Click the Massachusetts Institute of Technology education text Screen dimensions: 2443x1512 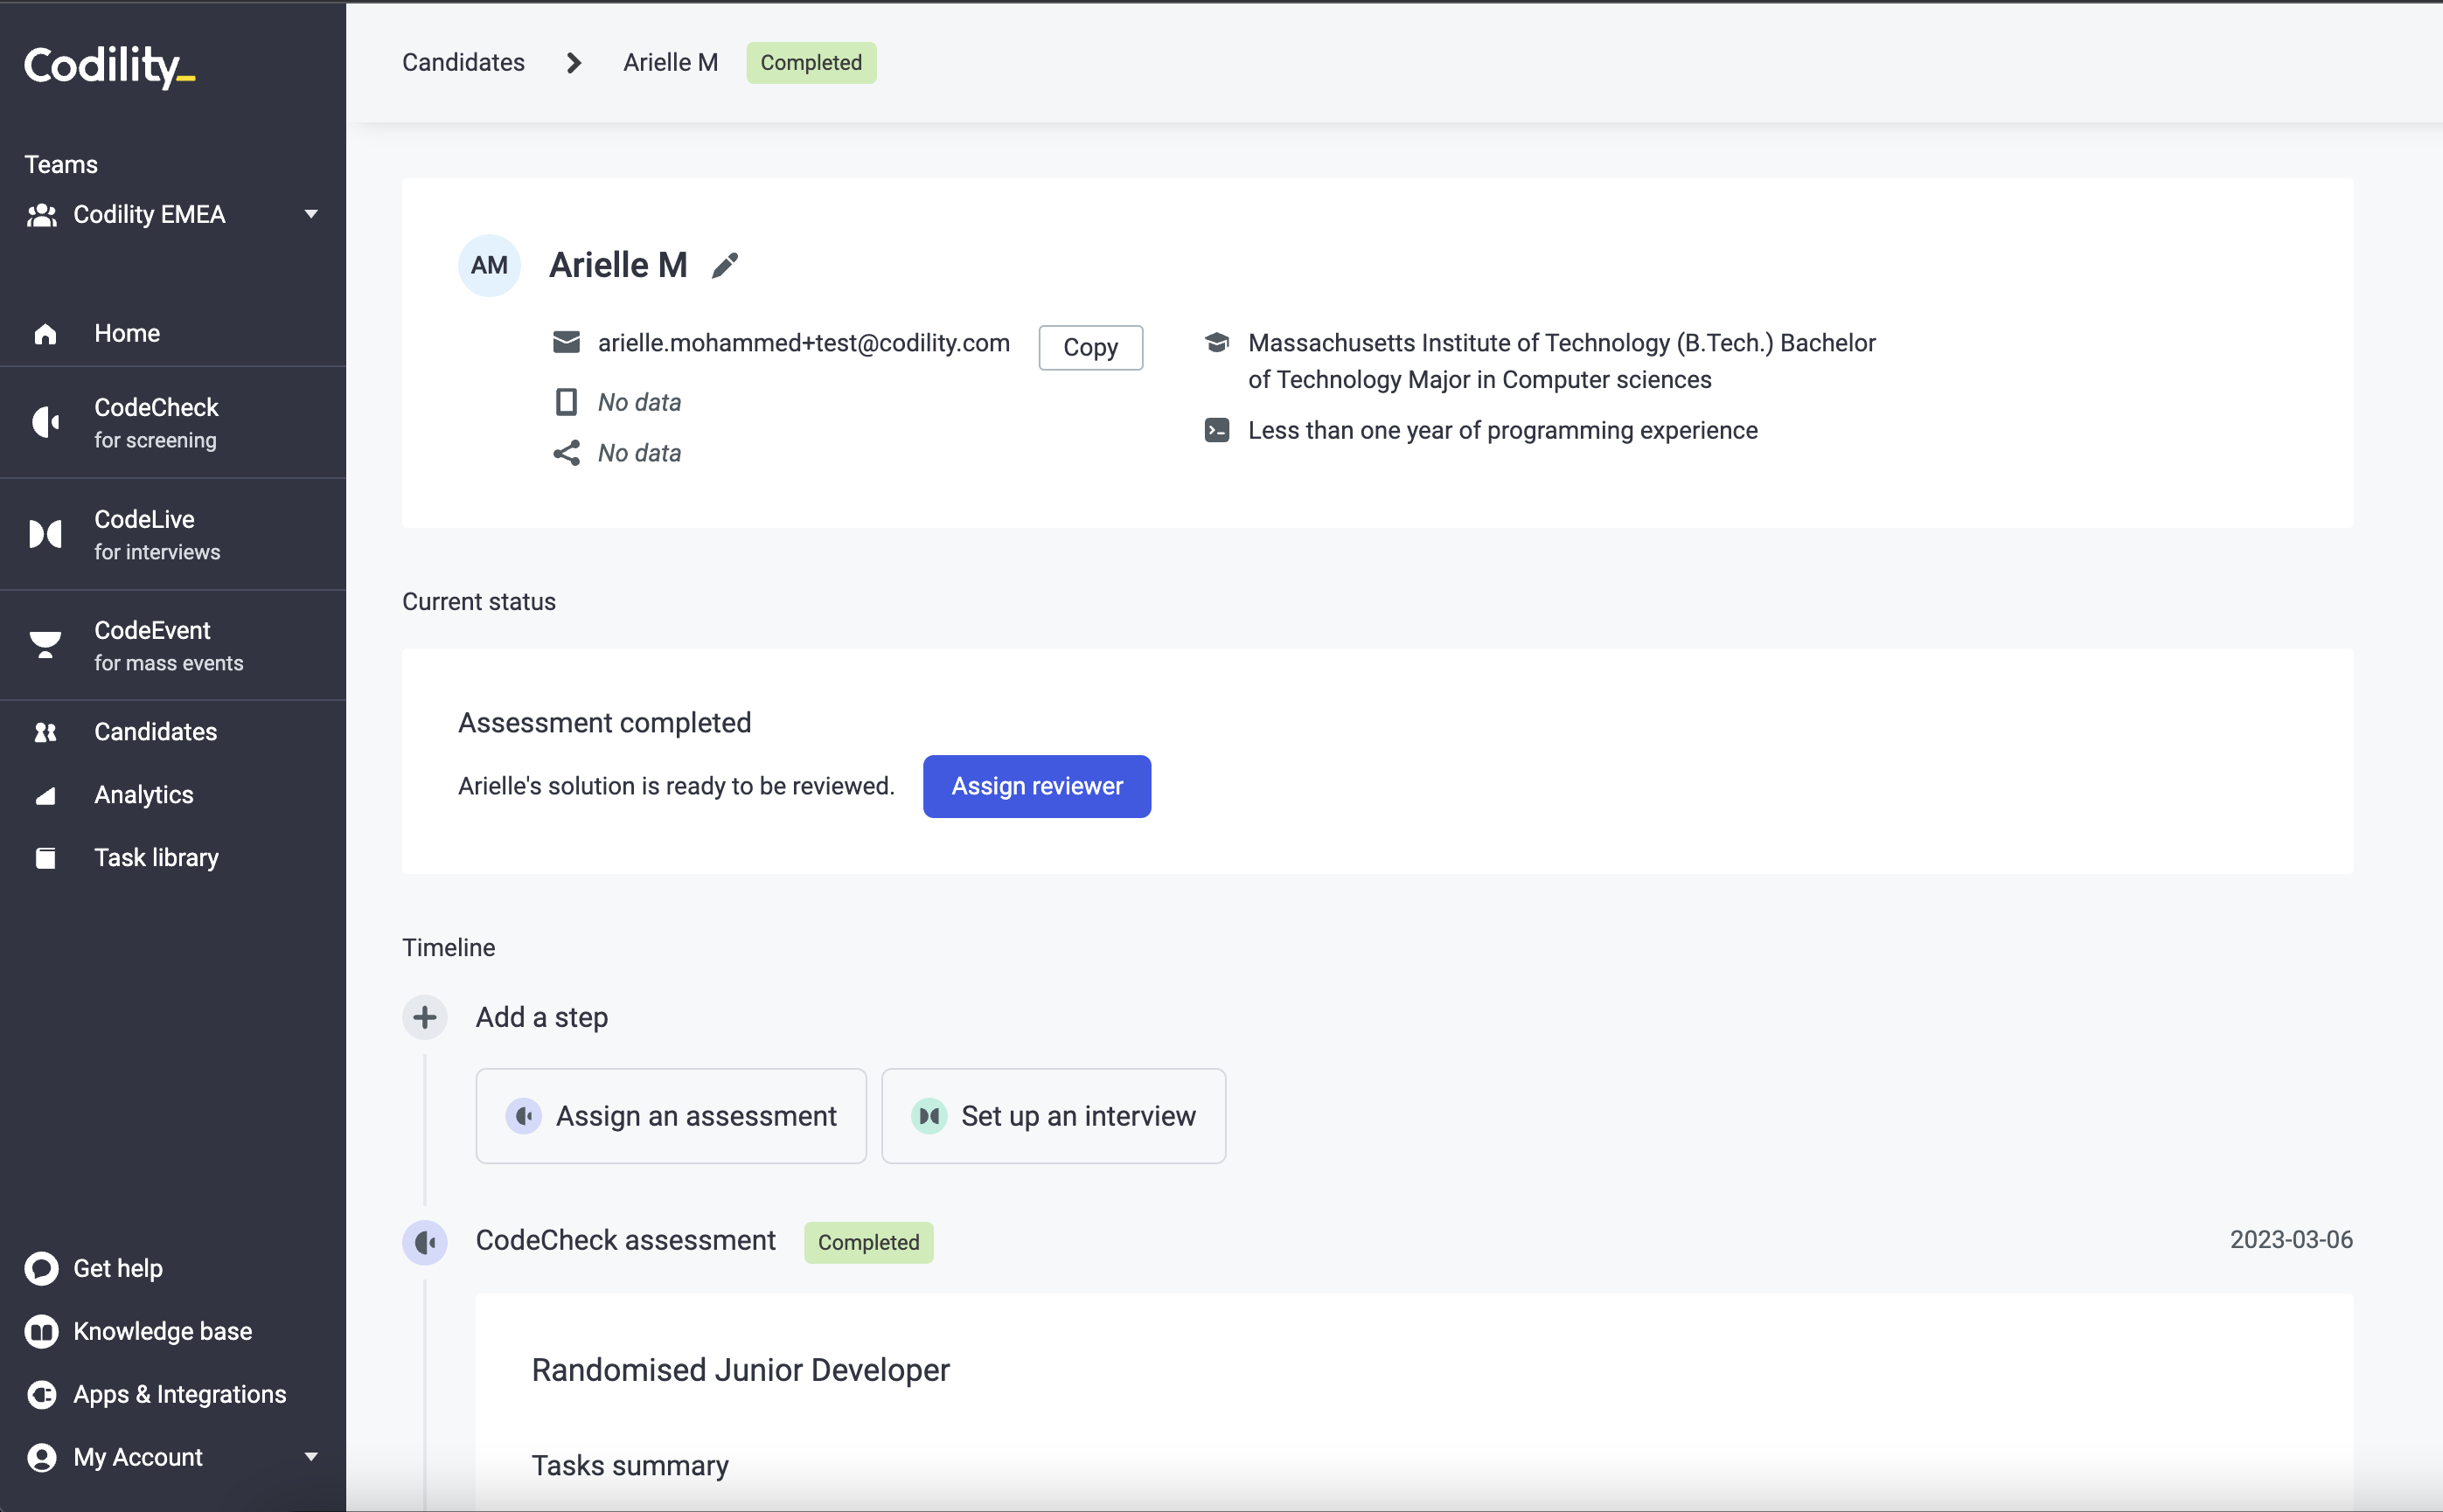coord(1562,361)
